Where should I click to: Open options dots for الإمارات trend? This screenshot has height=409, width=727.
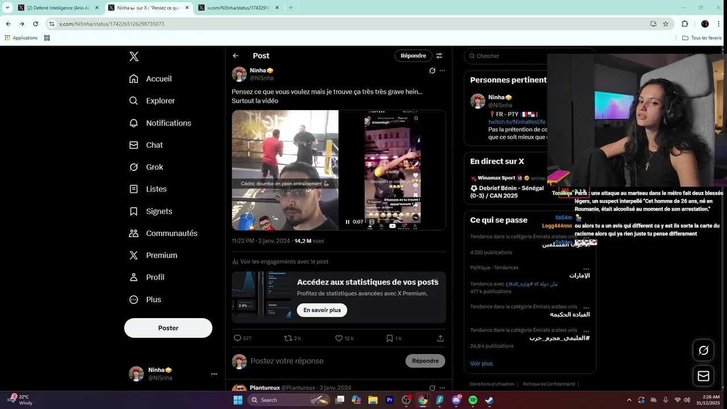[x=586, y=268]
